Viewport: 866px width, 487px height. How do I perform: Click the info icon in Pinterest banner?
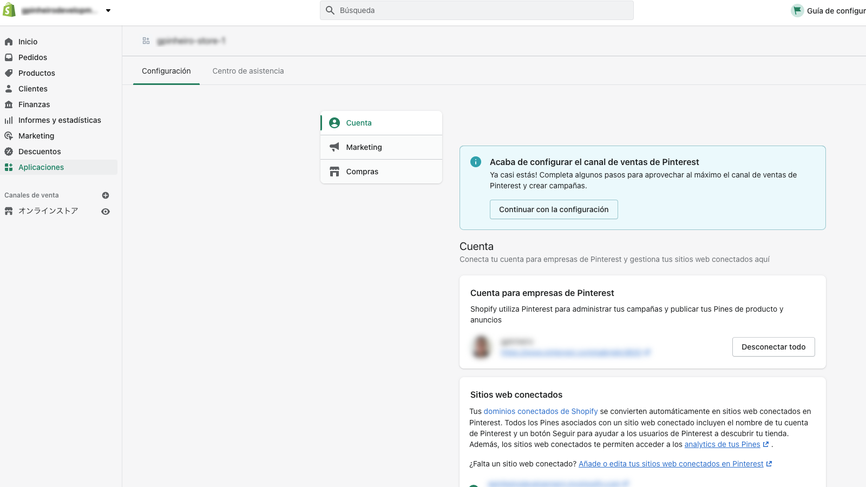click(476, 162)
